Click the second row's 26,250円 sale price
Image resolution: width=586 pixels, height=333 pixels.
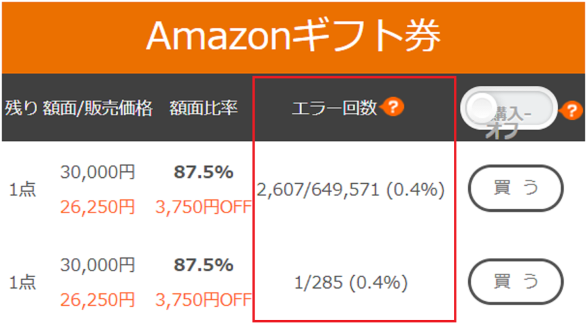click(98, 300)
